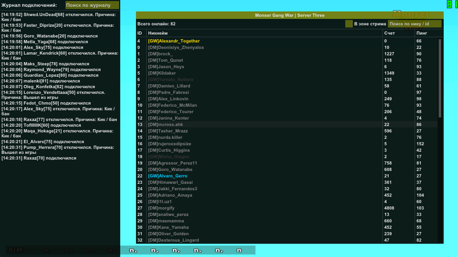Click log entry Goro_Watanabe[20] подключился
Image resolution: width=458 pixels, height=257 pixels.
click(x=49, y=36)
